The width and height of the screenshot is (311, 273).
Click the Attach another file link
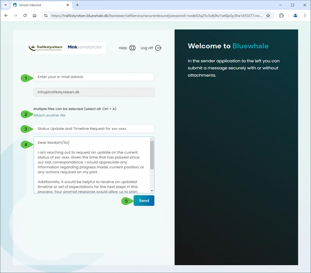pyautogui.click(x=49, y=115)
